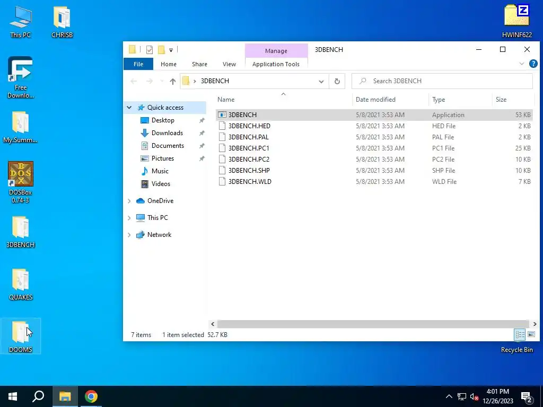Select the CHRISB folder on desktop
This screenshot has height=407, width=543.
coord(62,21)
